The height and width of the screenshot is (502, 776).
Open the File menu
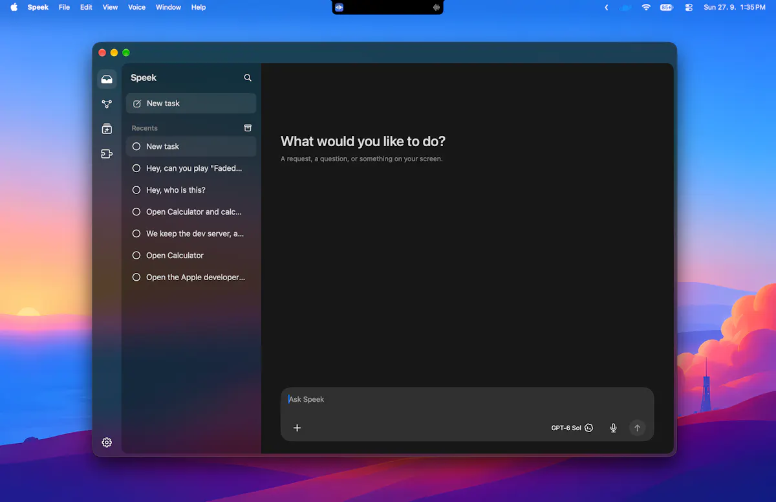(64, 7)
